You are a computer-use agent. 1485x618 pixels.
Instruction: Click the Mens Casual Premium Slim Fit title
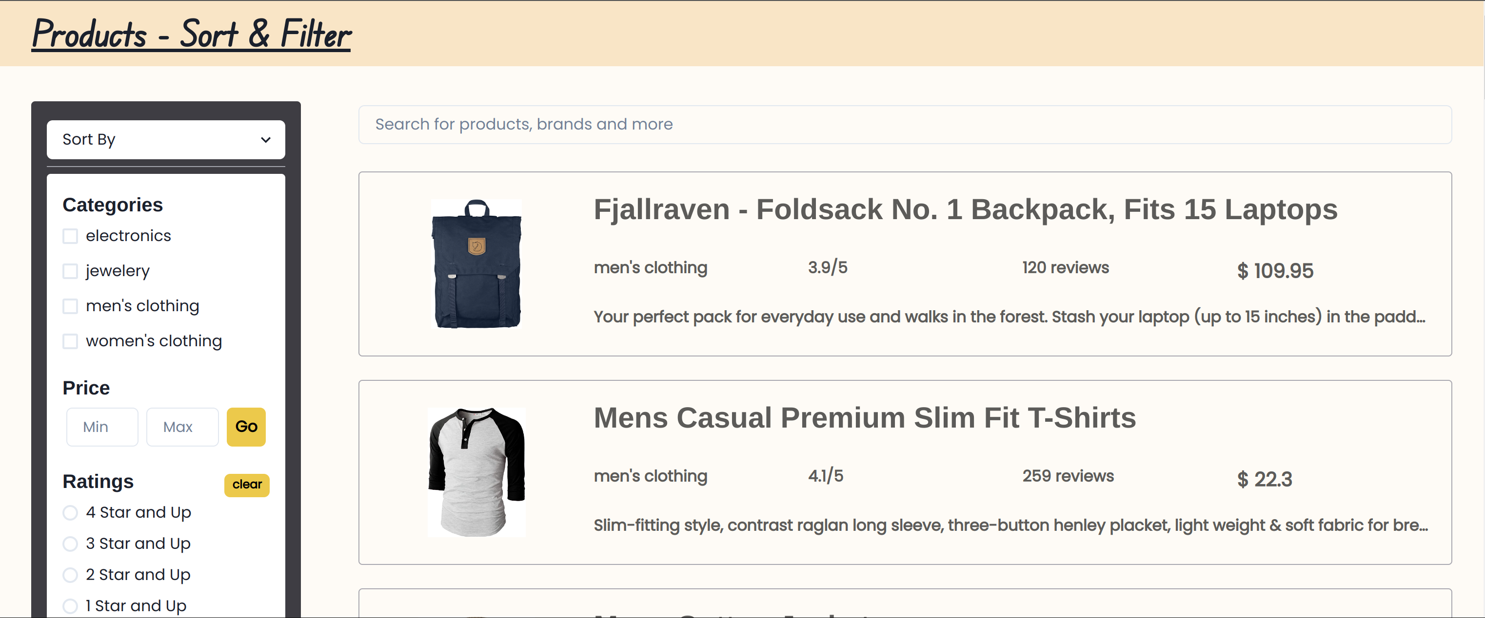tap(864, 418)
